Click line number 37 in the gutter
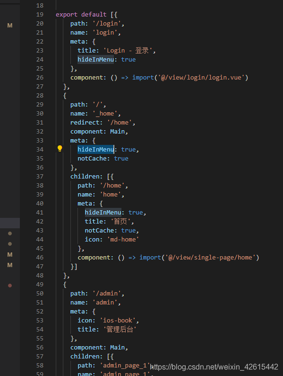 pyautogui.click(x=40, y=177)
